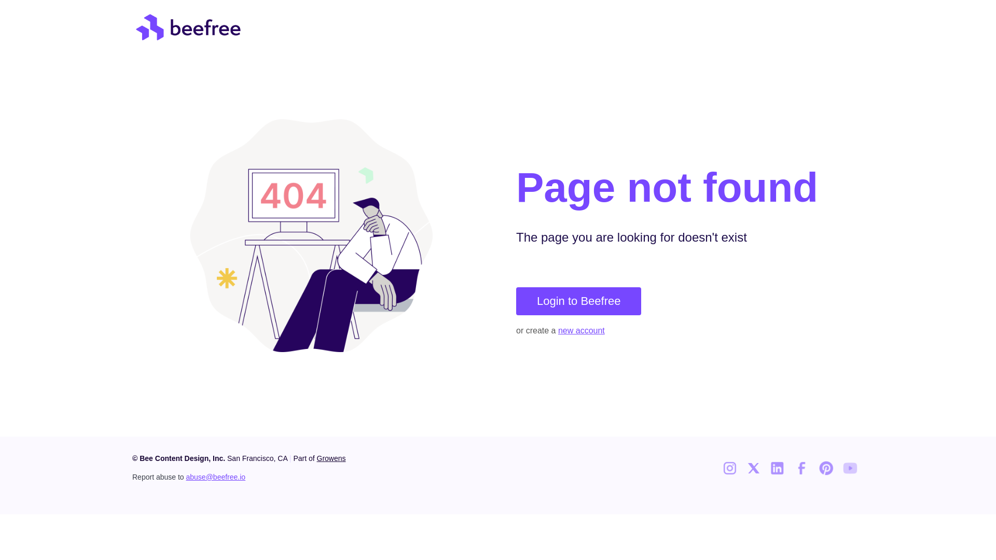Click the San Francisco, CA footer text
This screenshot has height=560, width=996.
257,458
